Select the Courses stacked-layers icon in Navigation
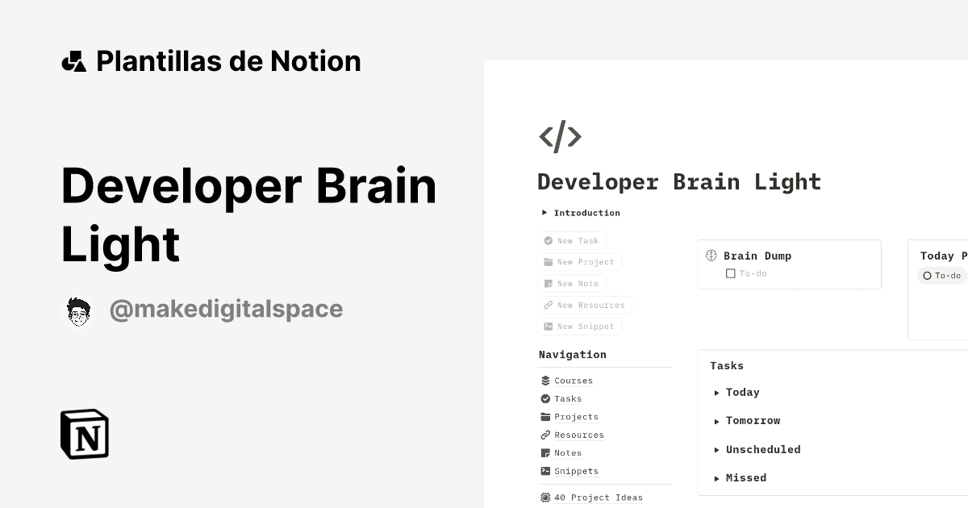This screenshot has width=968, height=508. 545,380
